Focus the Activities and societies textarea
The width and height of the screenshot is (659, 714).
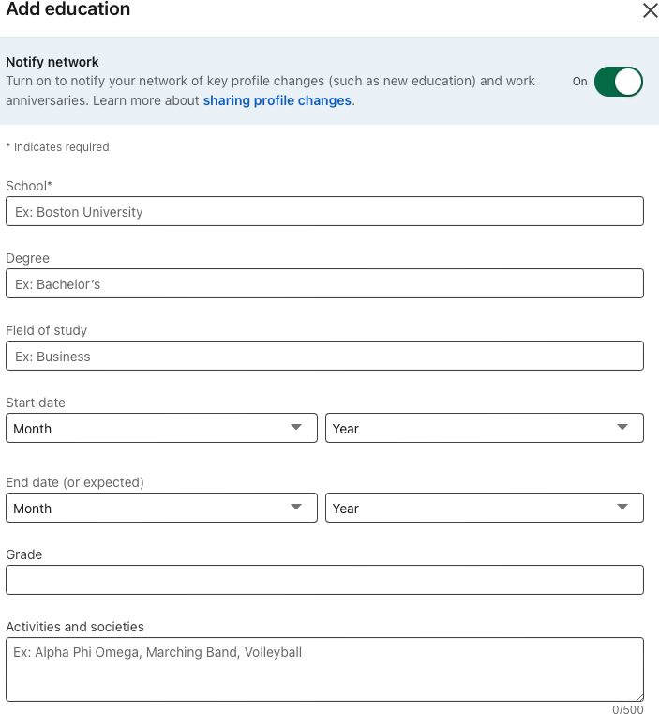tap(324, 669)
